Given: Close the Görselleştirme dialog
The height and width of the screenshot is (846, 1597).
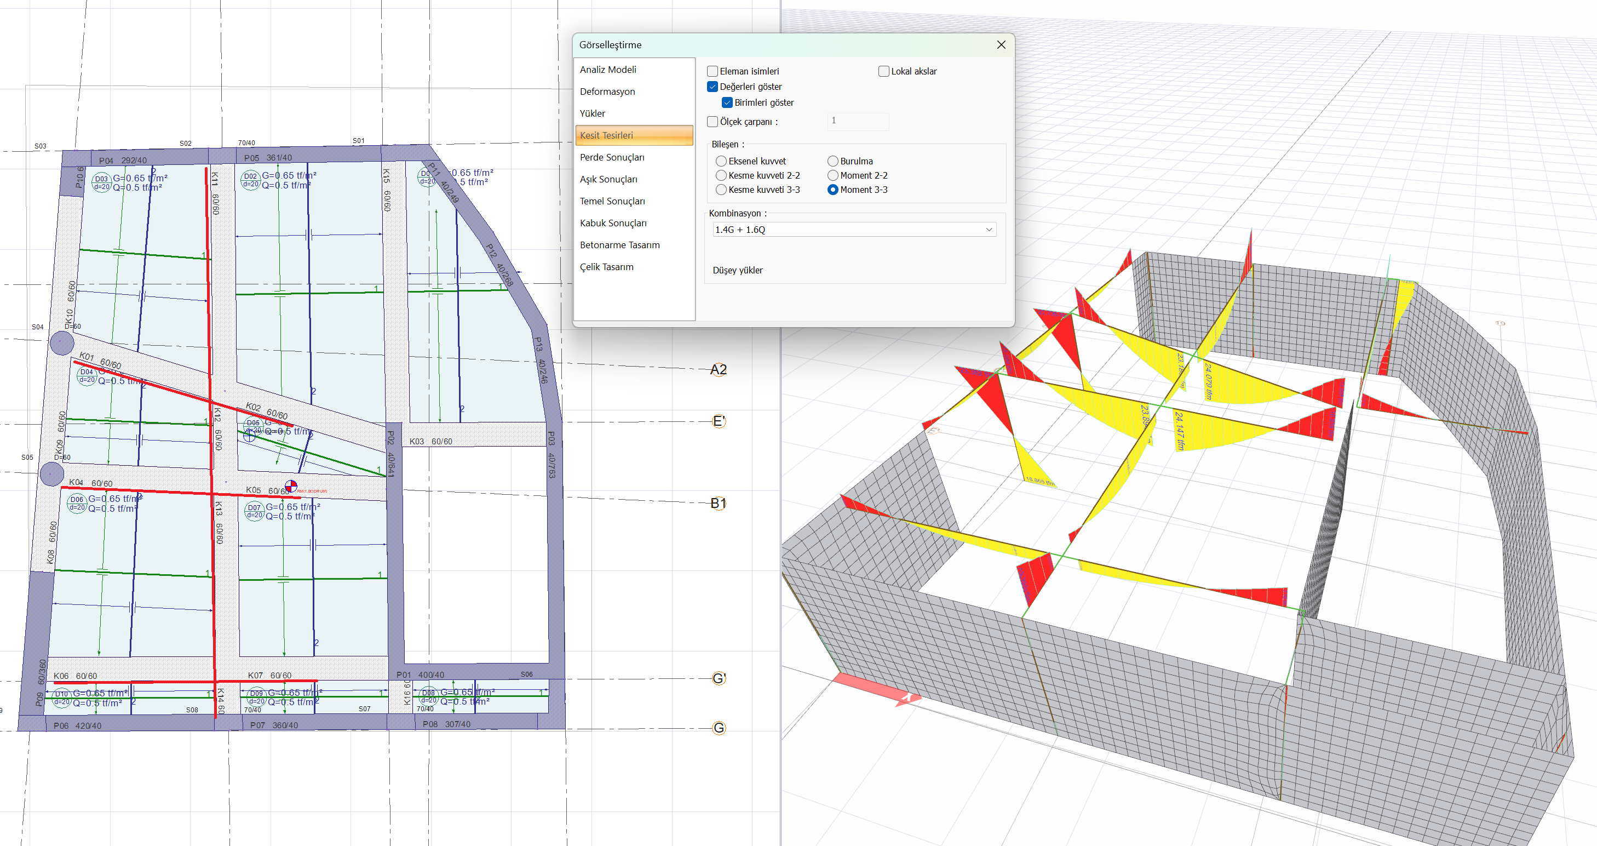Looking at the screenshot, I should click(1001, 45).
